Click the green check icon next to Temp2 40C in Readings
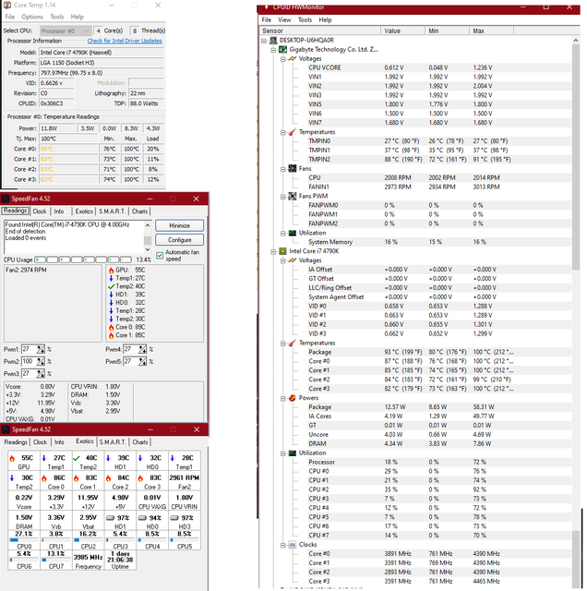This screenshot has height=591, width=587. click(x=111, y=286)
